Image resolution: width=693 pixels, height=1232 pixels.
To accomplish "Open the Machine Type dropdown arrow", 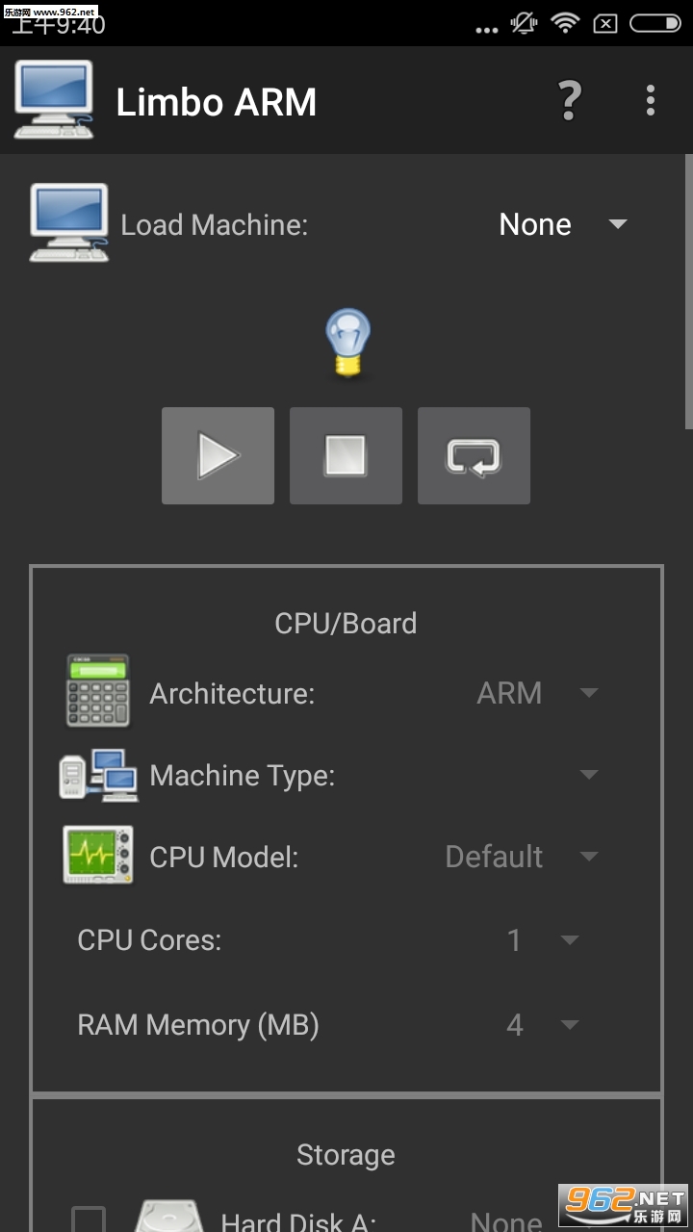I will (x=588, y=775).
